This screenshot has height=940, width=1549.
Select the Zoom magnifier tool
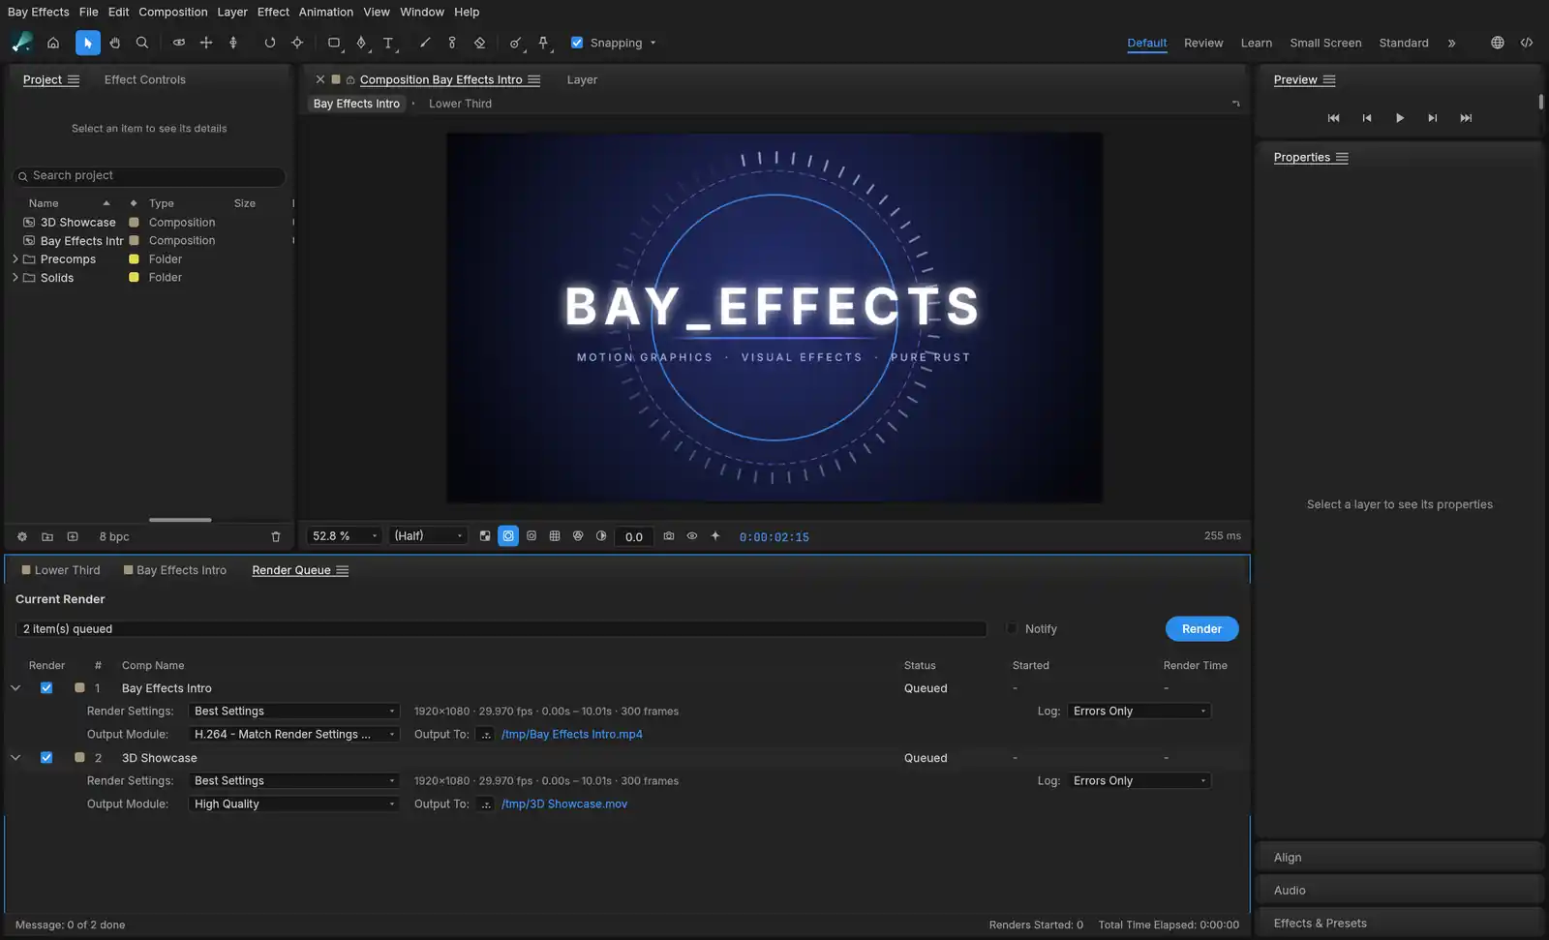[142, 43]
